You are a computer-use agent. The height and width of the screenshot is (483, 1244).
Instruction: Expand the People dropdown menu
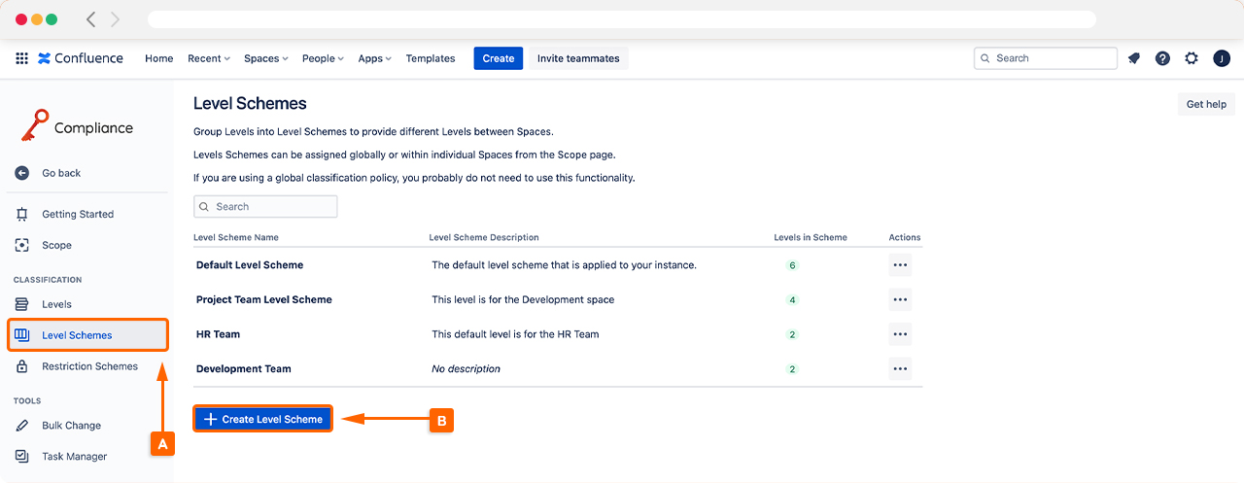[323, 58]
